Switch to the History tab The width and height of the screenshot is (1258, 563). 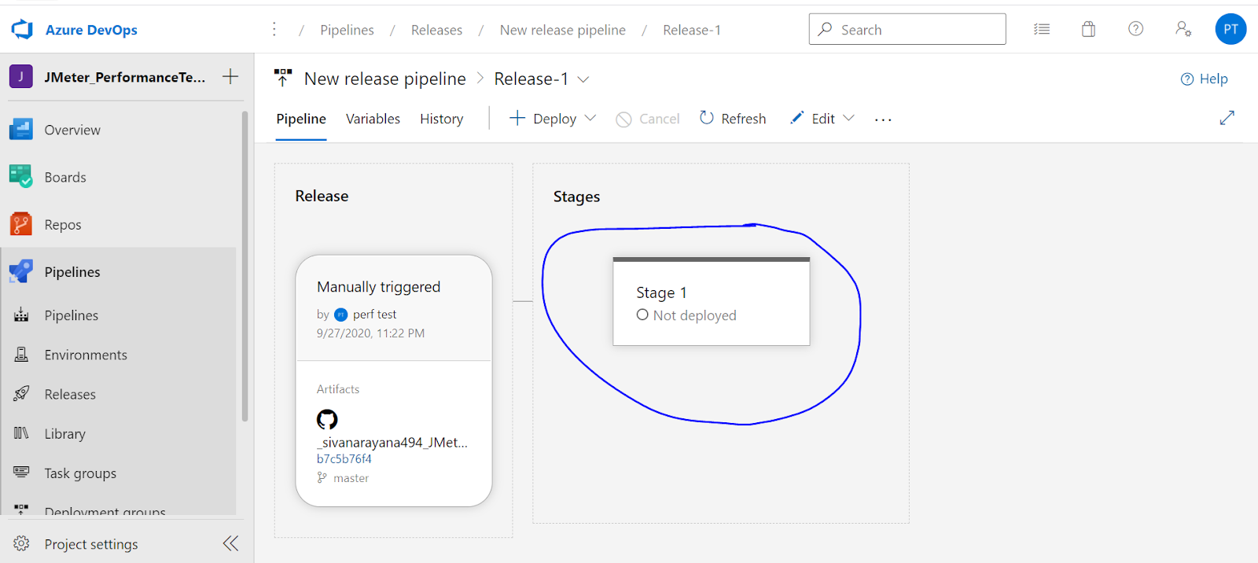[x=441, y=119]
